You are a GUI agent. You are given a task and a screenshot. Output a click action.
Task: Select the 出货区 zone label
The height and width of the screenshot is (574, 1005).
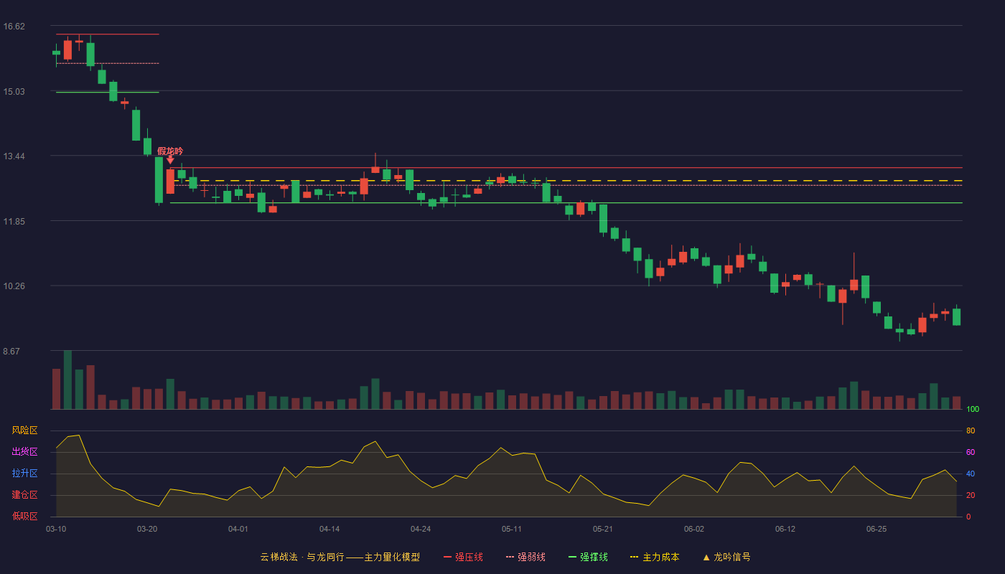point(24,452)
